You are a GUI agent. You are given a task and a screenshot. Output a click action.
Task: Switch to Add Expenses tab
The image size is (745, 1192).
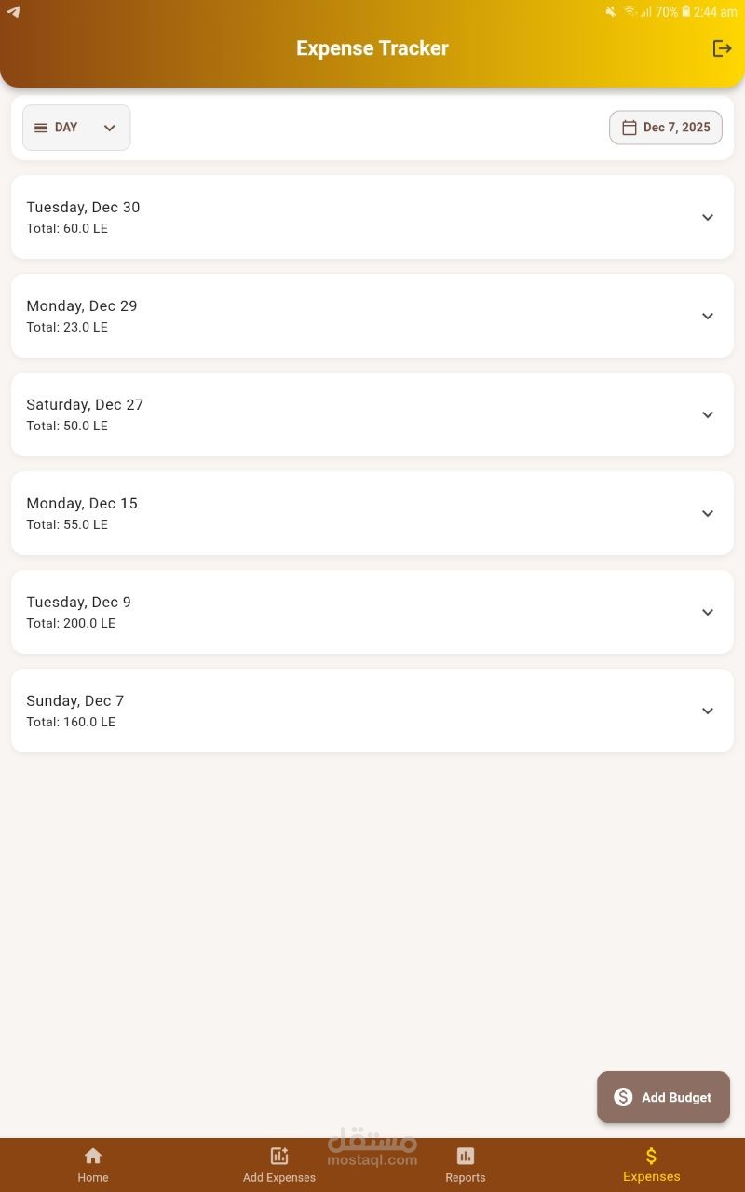pyautogui.click(x=279, y=1163)
